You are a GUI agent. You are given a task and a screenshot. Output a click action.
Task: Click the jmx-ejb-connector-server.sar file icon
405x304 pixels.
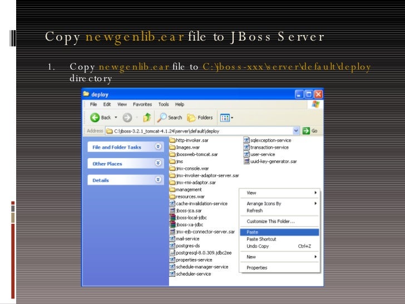coord(172,232)
